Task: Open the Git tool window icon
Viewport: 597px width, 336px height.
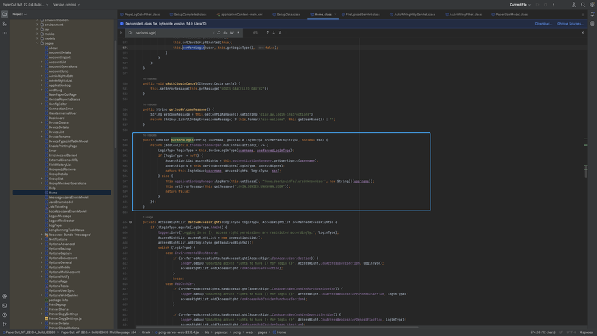Action: pyautogui.click(x=5, y=324)
